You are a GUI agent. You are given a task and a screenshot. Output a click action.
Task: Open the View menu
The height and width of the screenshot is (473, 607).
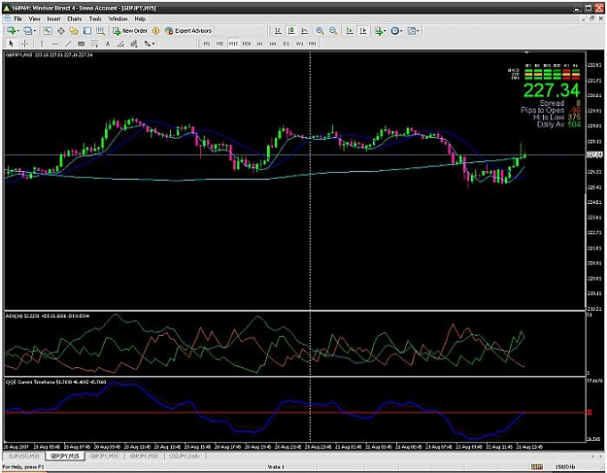(x=34, y=18)
